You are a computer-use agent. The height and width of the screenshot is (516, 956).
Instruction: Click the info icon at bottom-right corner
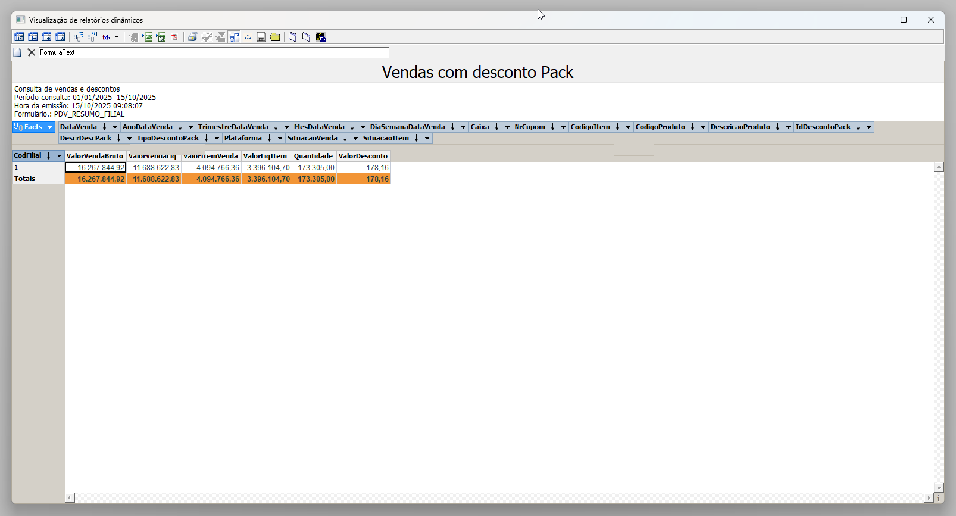[x=939, y=498]
